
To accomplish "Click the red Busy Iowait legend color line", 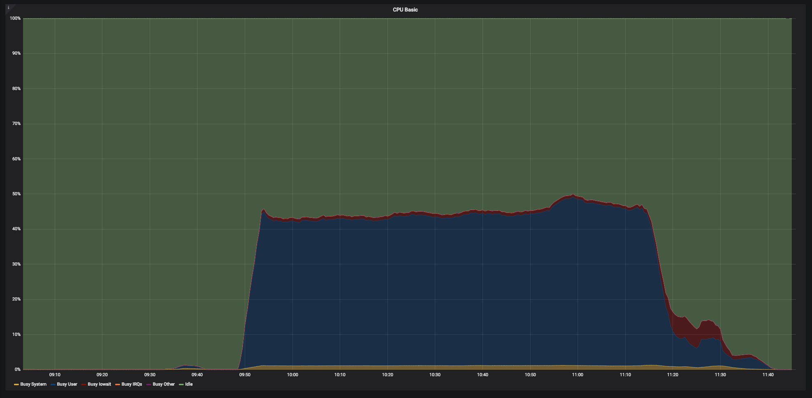I will pyautogui.click(x=84, y=384).
